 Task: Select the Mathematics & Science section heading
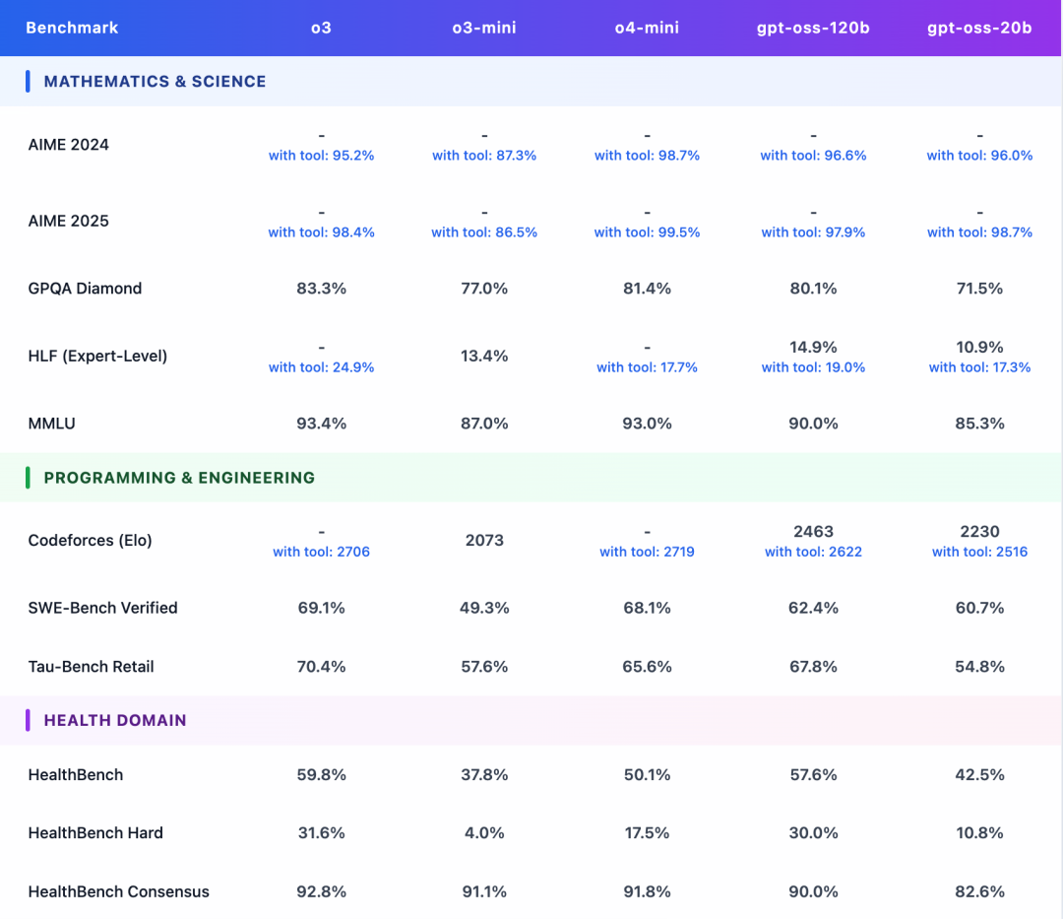[x=155, y=82]
